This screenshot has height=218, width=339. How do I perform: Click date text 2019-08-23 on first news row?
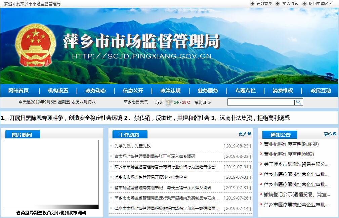(x=237, y=146)
